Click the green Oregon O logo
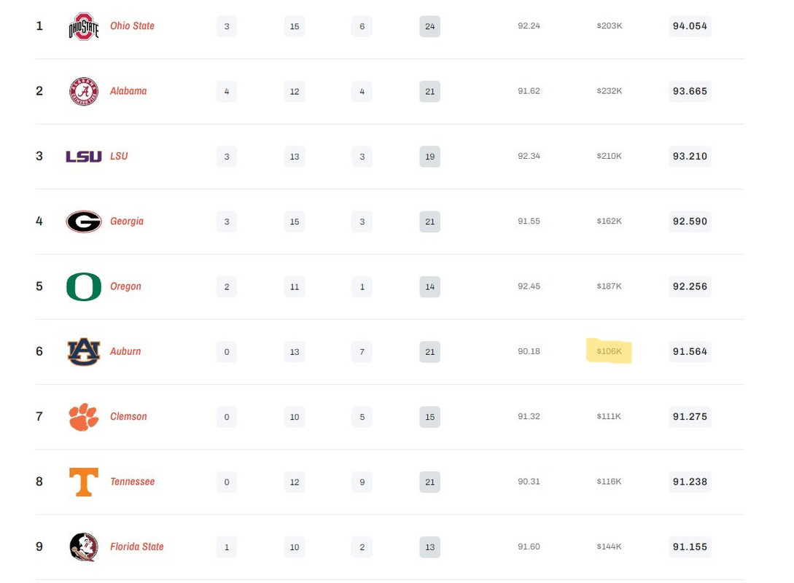Screen dimensions: 794x583 [x=83, y=286]
